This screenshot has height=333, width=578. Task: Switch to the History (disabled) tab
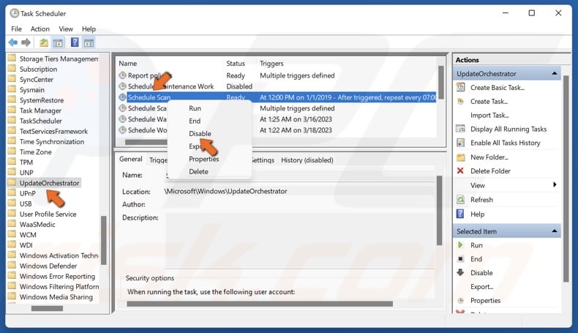[x=307, y=160]
